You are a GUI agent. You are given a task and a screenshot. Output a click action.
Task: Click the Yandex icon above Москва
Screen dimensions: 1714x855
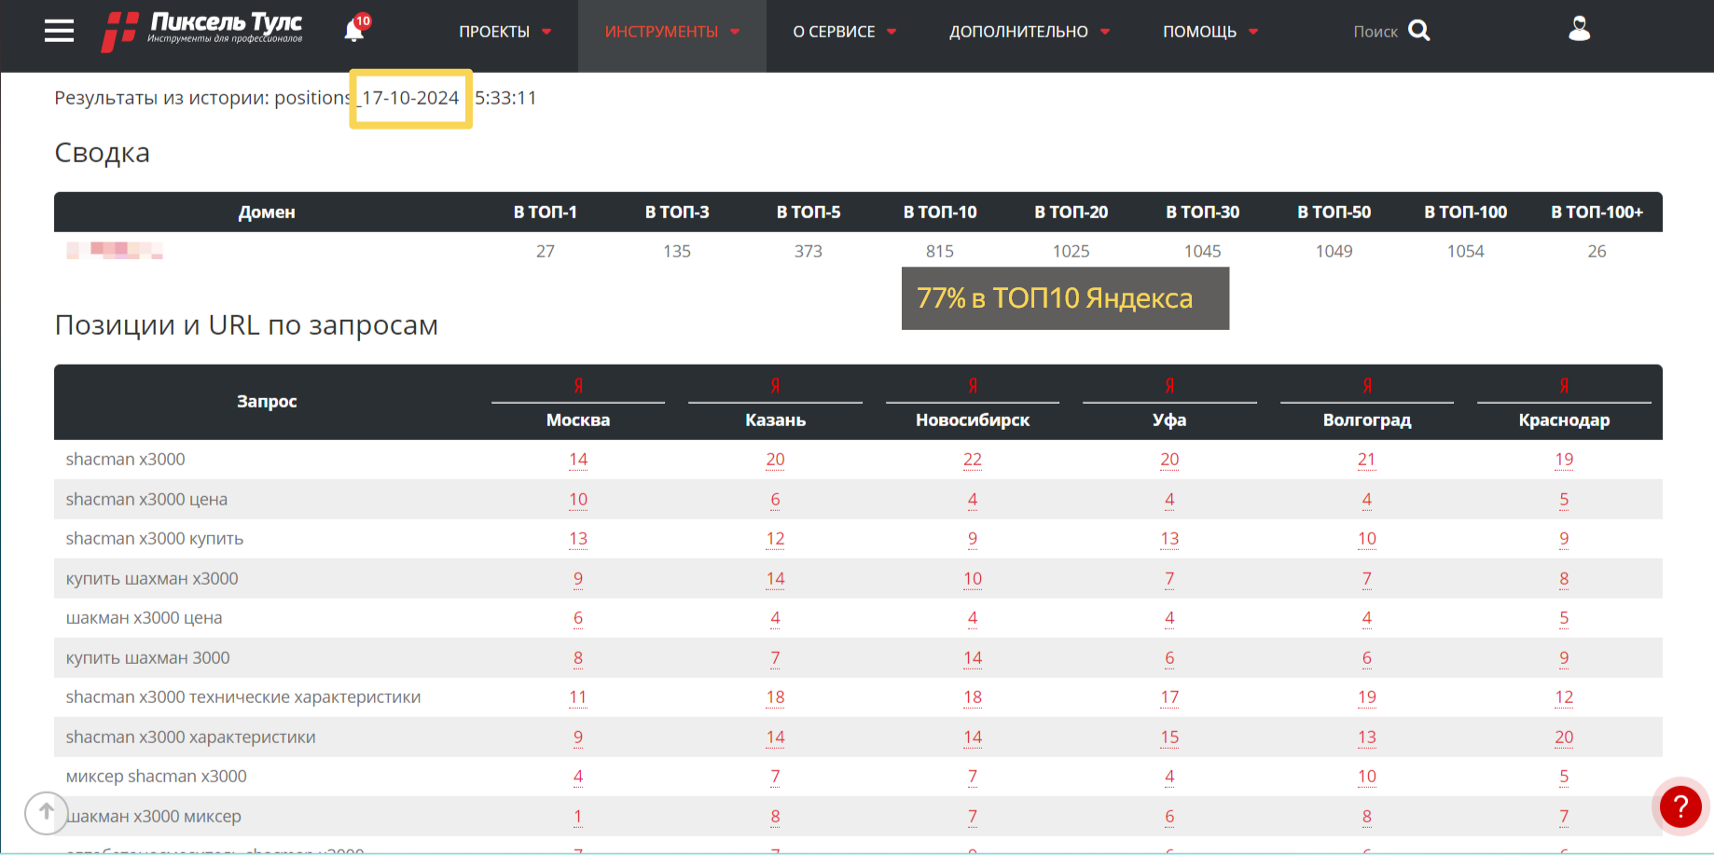pos(578,386)
